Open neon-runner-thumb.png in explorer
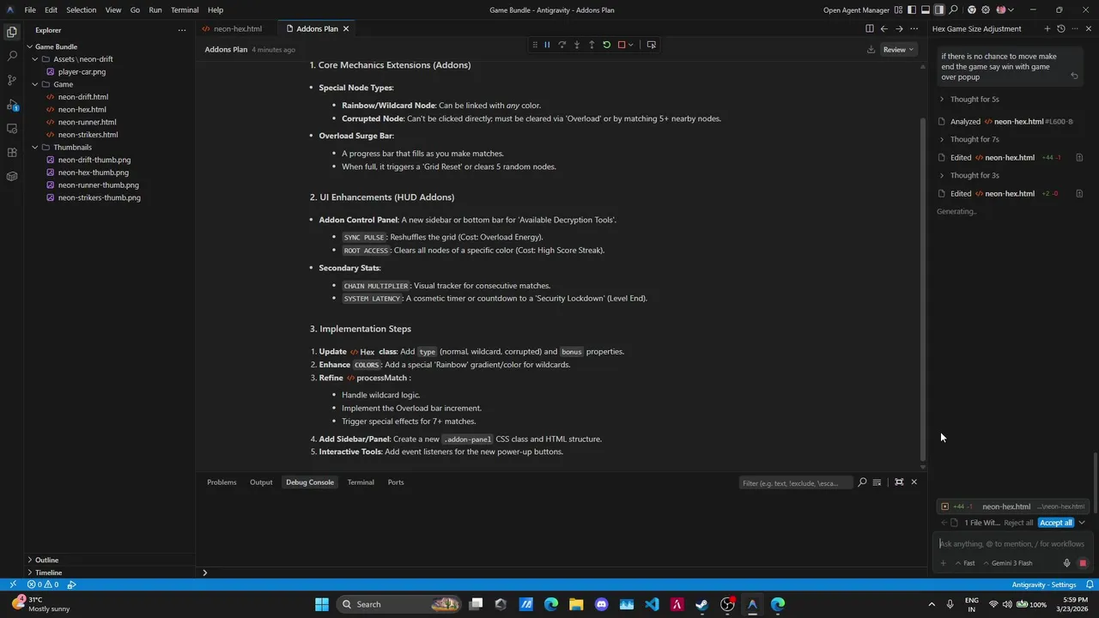Viewport: 1099px width, 618px height. [x=98, y=185]
